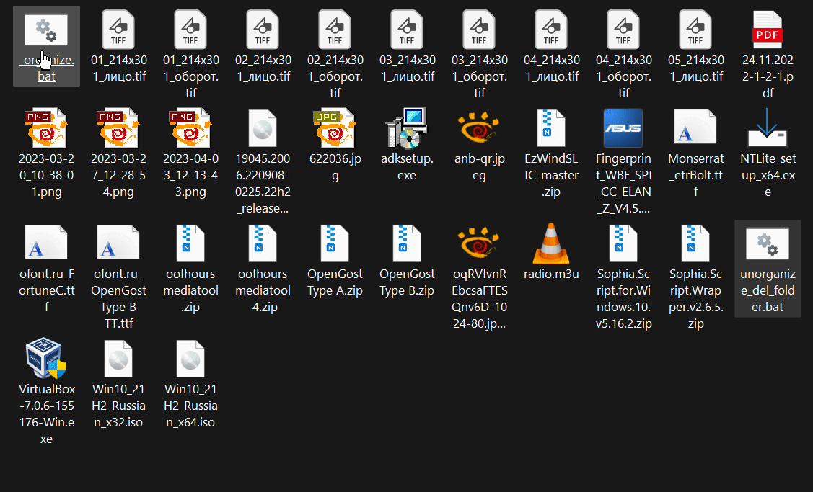Click the "2023-04-03_12-13-43.png" name text
Viewport: 813px width, 492px height.
point(190,175)
